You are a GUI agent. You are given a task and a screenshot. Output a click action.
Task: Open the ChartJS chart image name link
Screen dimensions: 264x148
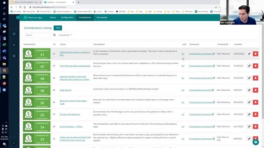75,53
